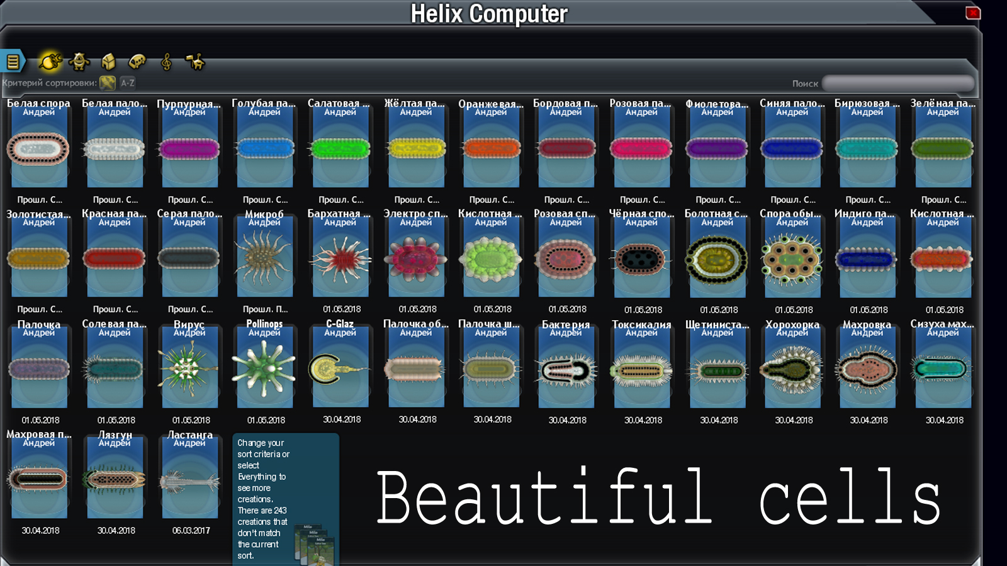
Task: Select the music treble clef filter icon
Action: click(x=166, y=62)
